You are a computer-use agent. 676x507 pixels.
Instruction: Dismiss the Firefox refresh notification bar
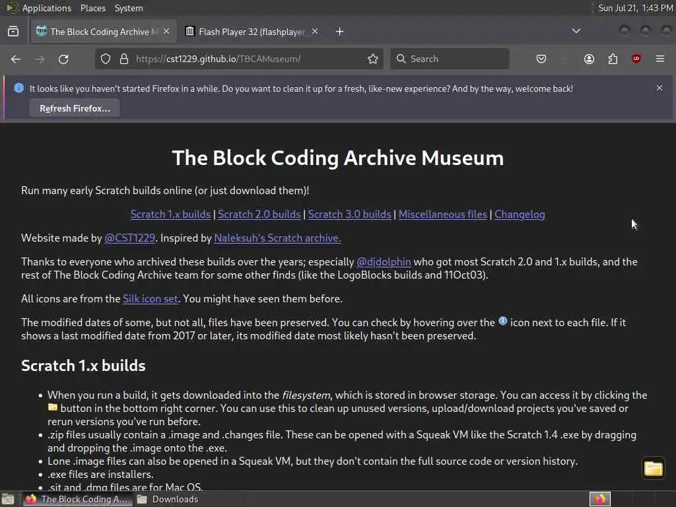659,88
